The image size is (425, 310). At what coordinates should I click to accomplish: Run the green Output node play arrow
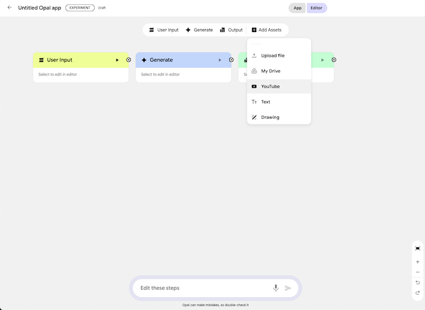point(322,60)
